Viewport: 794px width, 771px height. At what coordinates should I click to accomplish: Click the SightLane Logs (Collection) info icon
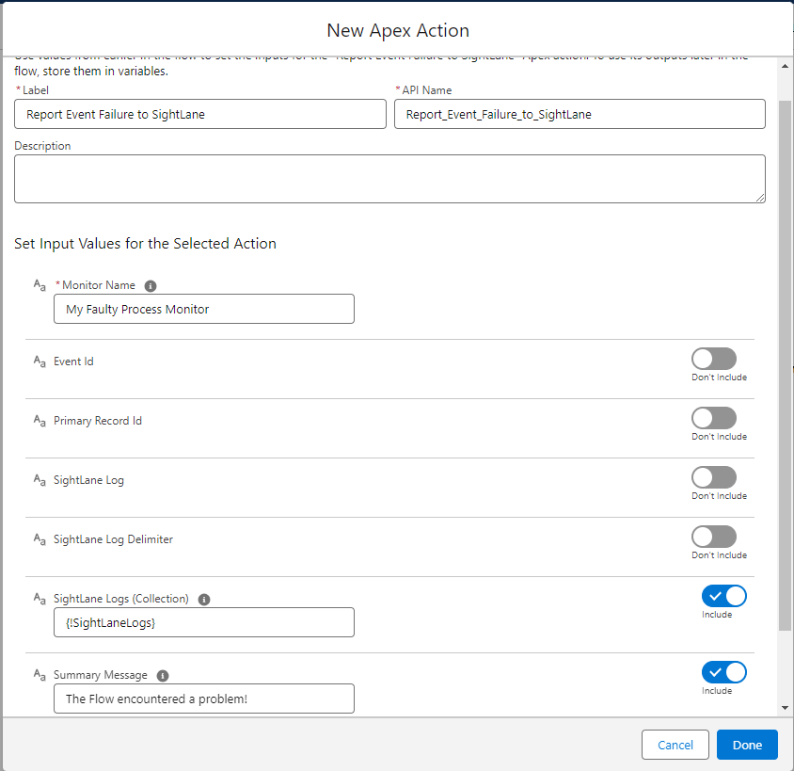click(x=204, y=600)
